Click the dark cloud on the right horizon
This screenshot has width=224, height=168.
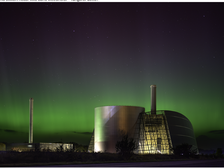(216, 131)
